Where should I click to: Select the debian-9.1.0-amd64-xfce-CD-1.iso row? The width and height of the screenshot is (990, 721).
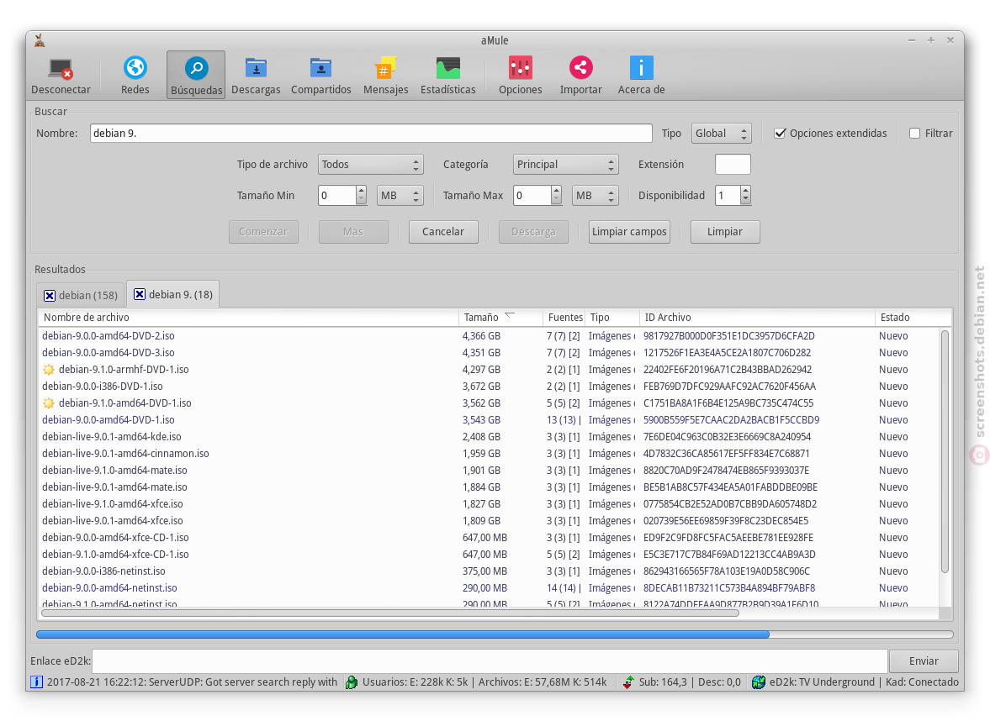click(490, 555)
